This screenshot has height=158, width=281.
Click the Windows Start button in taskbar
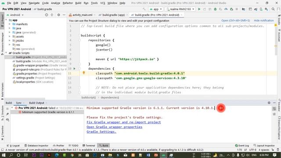pos(4,155)
